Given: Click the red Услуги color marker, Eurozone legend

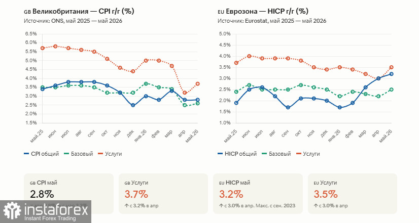Looking at the screenshot, I should 298,154.
